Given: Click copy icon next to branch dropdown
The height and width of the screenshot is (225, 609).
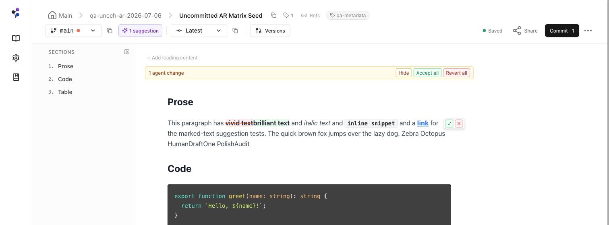Looking at the screenshot, I should pos(110,31).
